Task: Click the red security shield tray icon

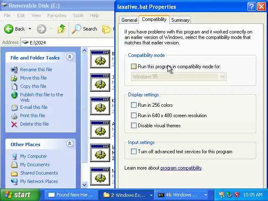Action: point(237,195)
